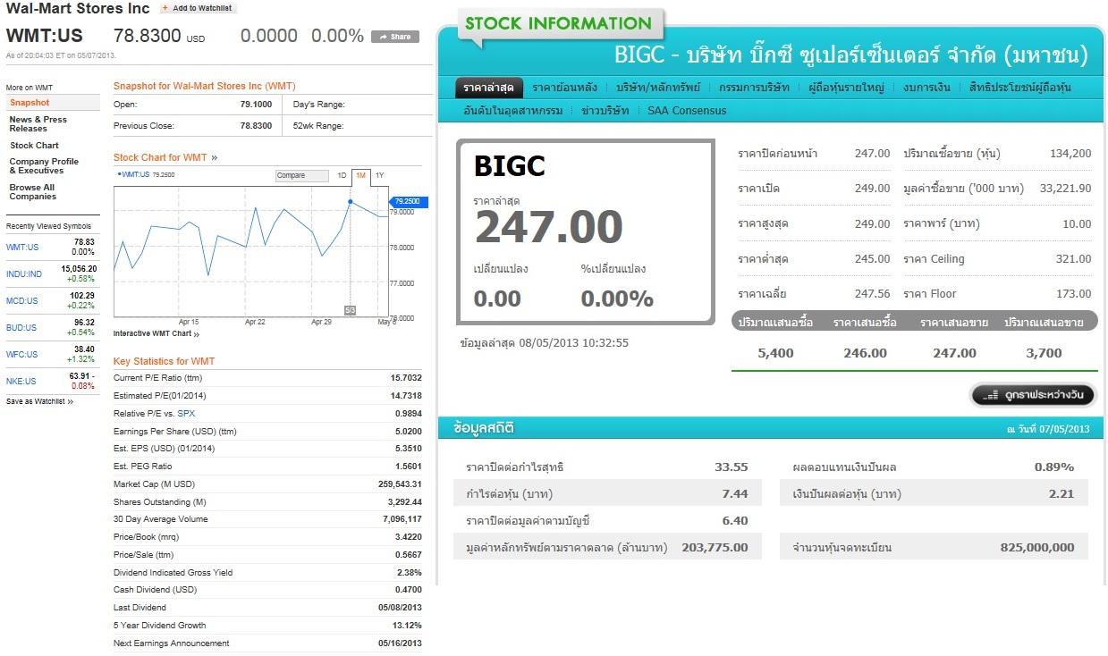Click the STOCK INFORMATION banner label

tap(558, 23)
